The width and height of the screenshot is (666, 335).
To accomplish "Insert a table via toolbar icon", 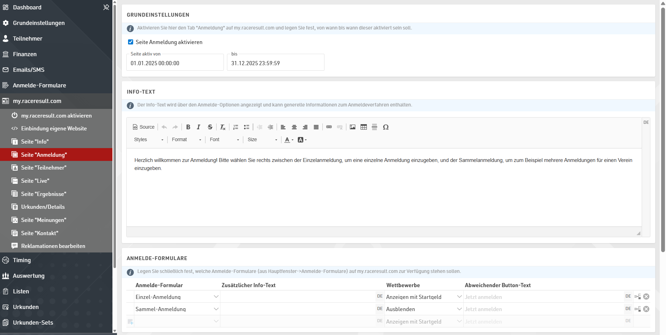I will click(363, 127).
